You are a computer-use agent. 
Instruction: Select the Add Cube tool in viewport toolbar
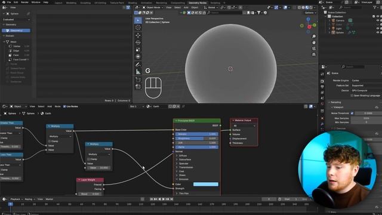[x=138, y=79]
